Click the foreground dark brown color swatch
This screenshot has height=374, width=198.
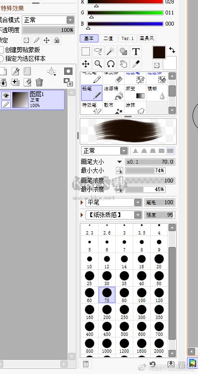159,53
